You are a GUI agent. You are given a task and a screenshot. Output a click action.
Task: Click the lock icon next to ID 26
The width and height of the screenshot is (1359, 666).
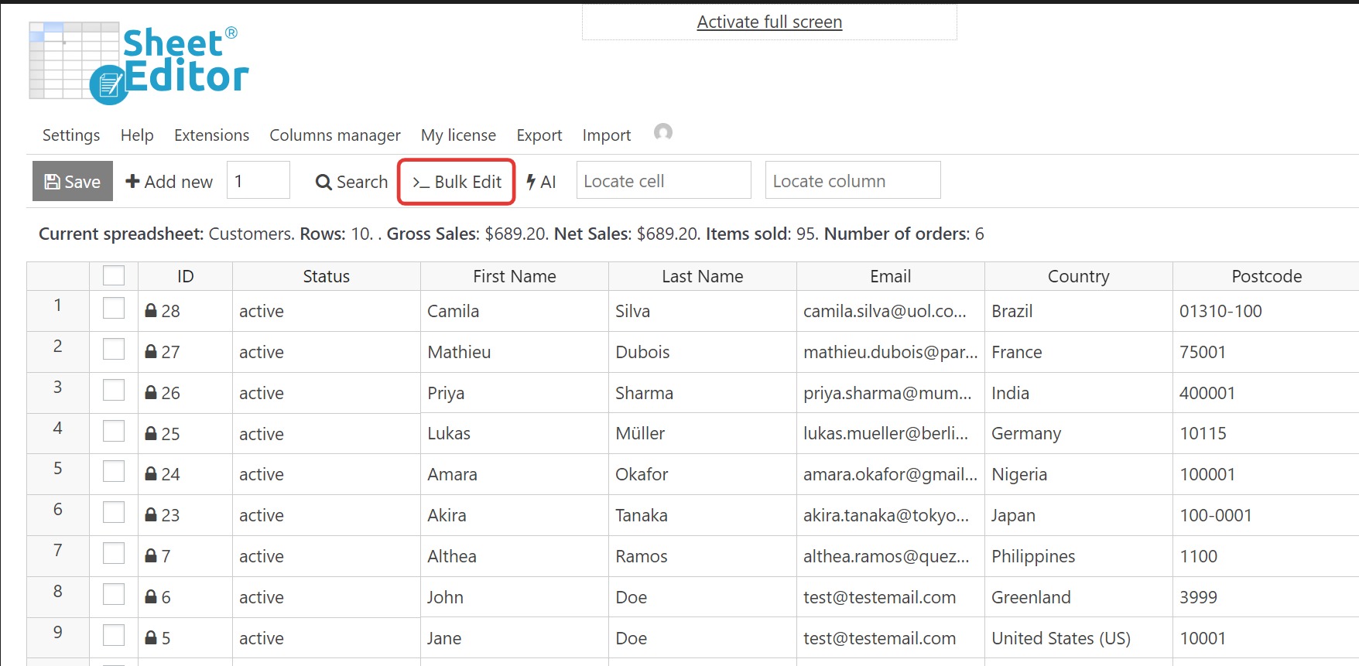pyautogui.click(x=151, y=392)
